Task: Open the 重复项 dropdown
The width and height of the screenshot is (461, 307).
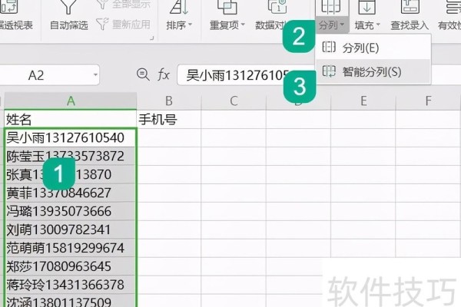Action: [x=227, y=25]
